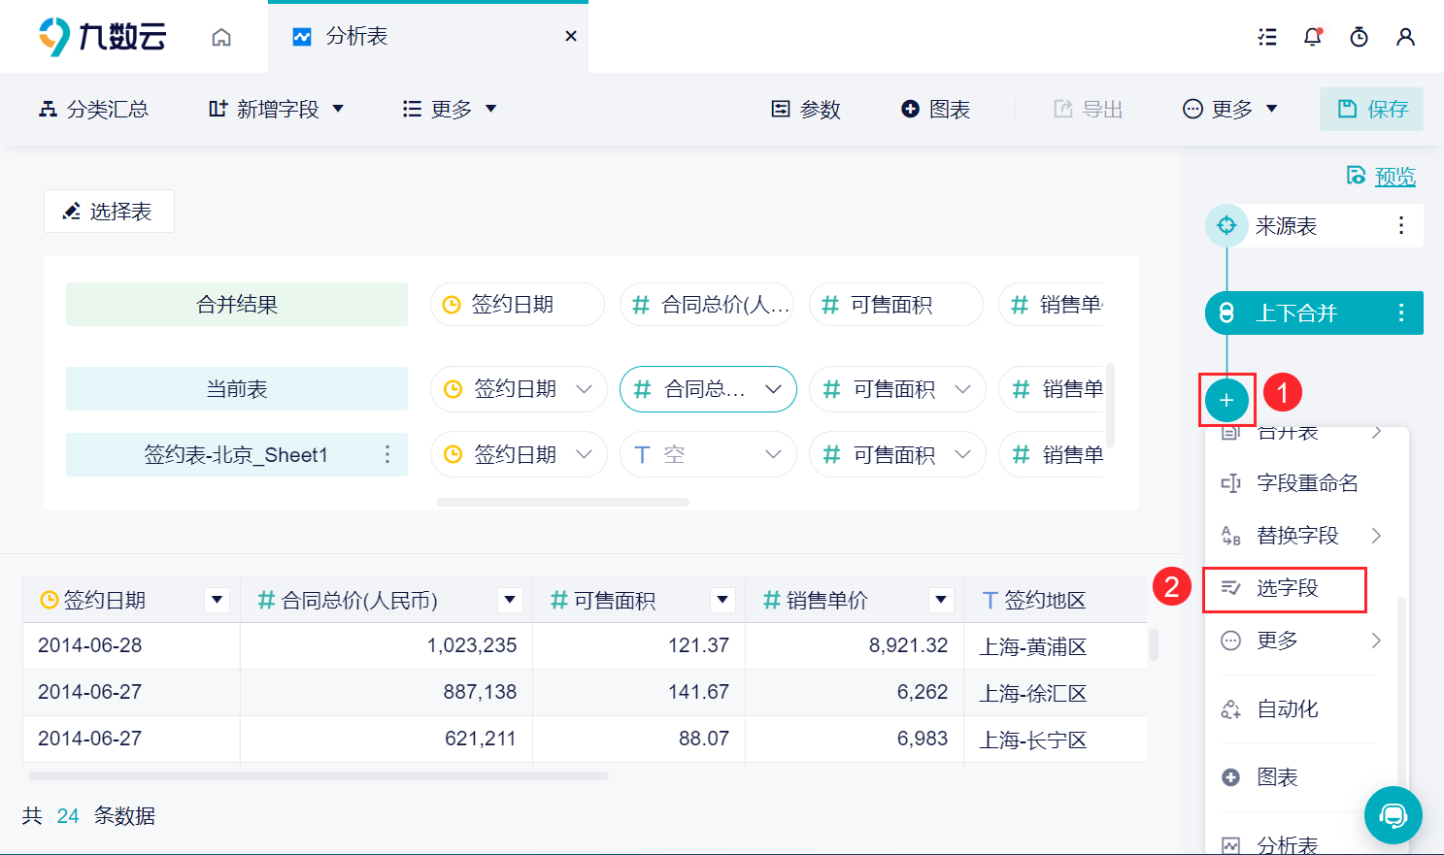
Task: Open the home page icon
Action: point(221,37)
